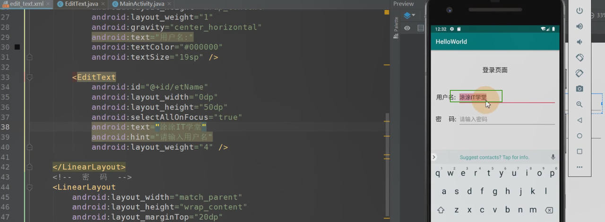Collapse the EditText tag fold marker at line 33
Viewport: 605px width, 222px height.
[29, 77]
